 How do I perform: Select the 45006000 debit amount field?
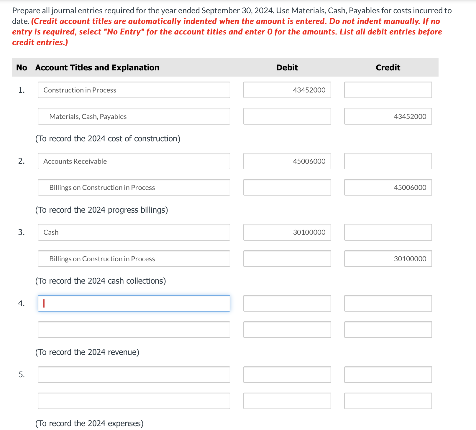tap(287, 161)
